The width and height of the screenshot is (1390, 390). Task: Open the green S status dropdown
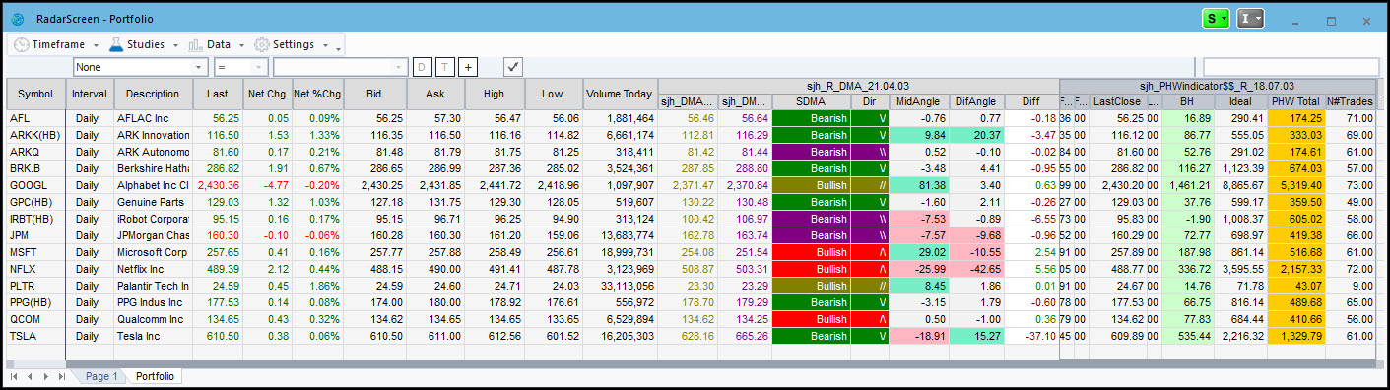[x=1217, y=19]
